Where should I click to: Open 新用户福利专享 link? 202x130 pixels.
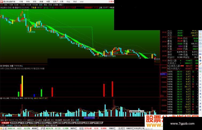tap(51, 125)
